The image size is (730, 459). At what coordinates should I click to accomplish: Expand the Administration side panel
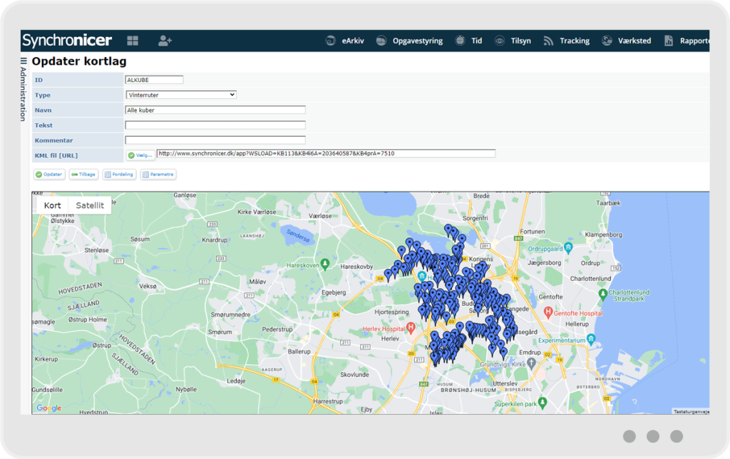point(24,88)
